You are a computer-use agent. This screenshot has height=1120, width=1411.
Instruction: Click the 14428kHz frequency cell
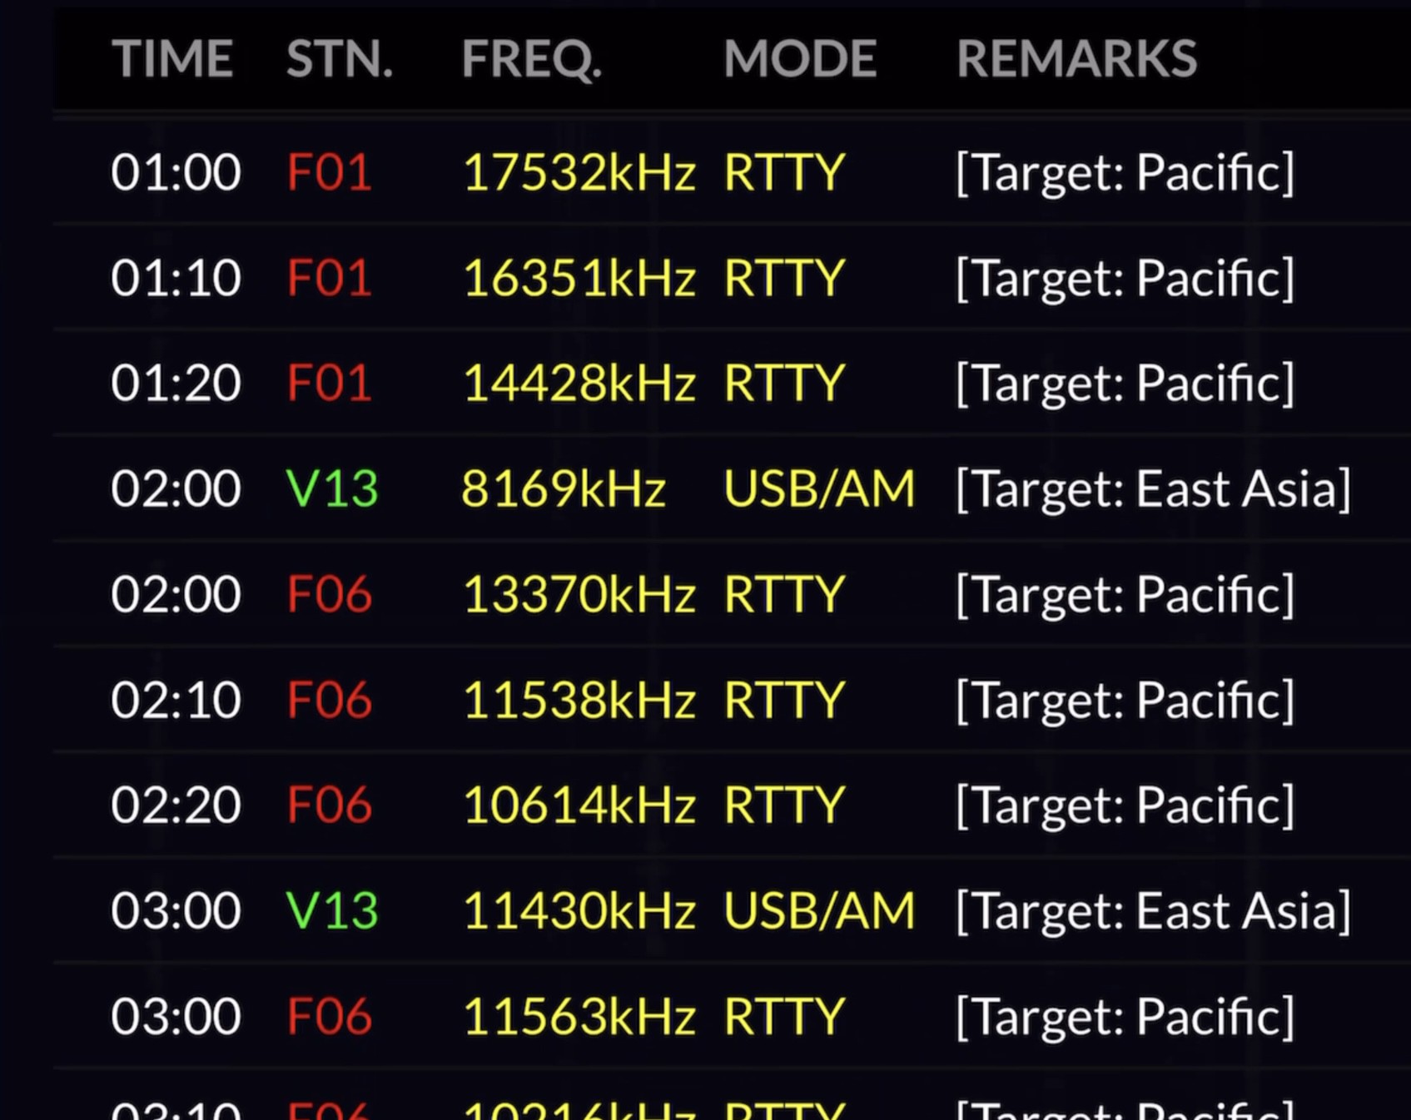tap(579, 383)
